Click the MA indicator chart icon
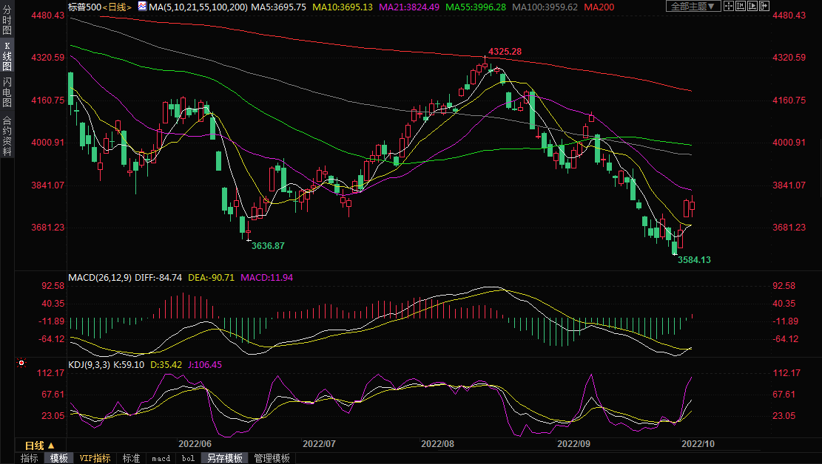 [x=141, y=7]
